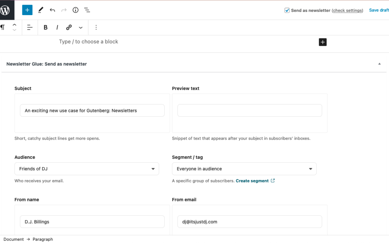Screen dimensions: 389x243
Task: Open the Create segment link
Action: (252, 181)
